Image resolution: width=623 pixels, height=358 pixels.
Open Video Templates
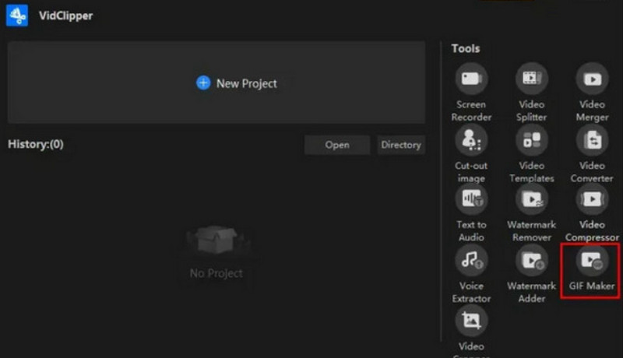point(531,140)
